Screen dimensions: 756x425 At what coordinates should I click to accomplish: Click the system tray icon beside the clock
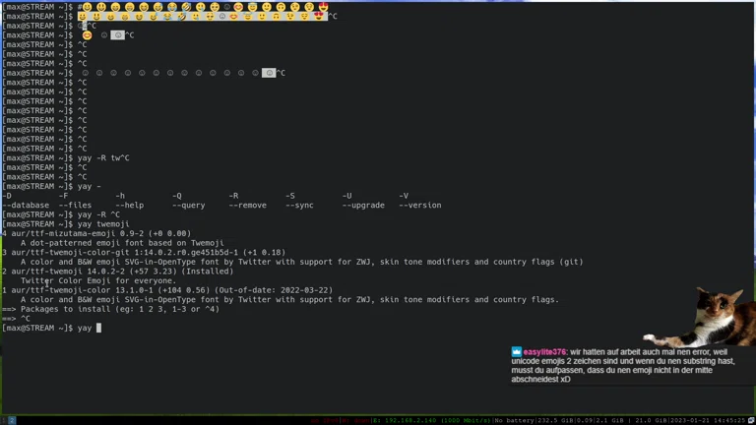point(751,421)
